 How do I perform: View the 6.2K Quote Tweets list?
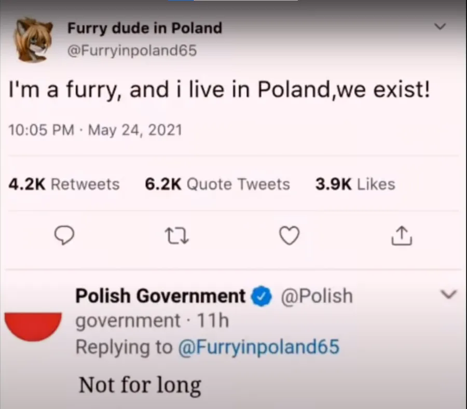[217, 184]
